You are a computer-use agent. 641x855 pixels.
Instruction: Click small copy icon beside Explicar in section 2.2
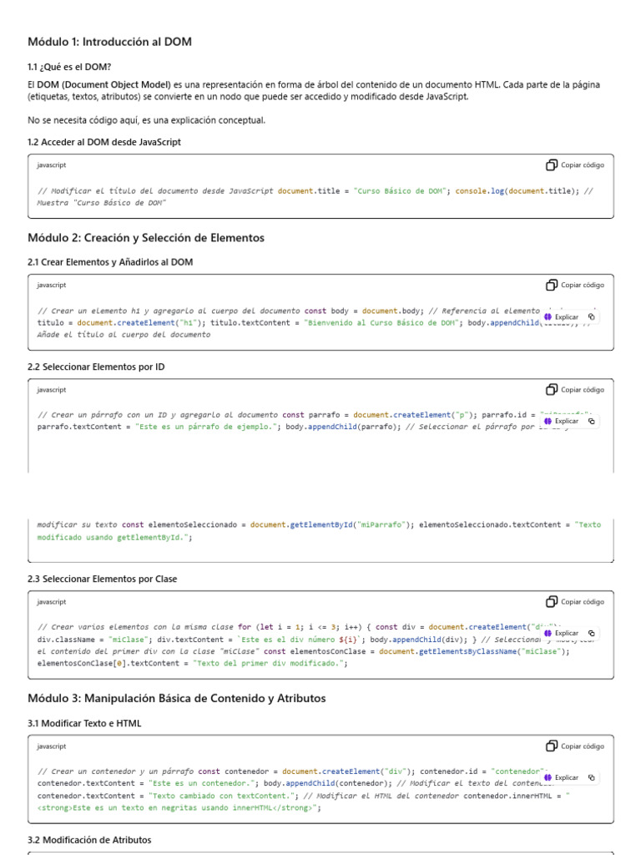tap(592, 422)
